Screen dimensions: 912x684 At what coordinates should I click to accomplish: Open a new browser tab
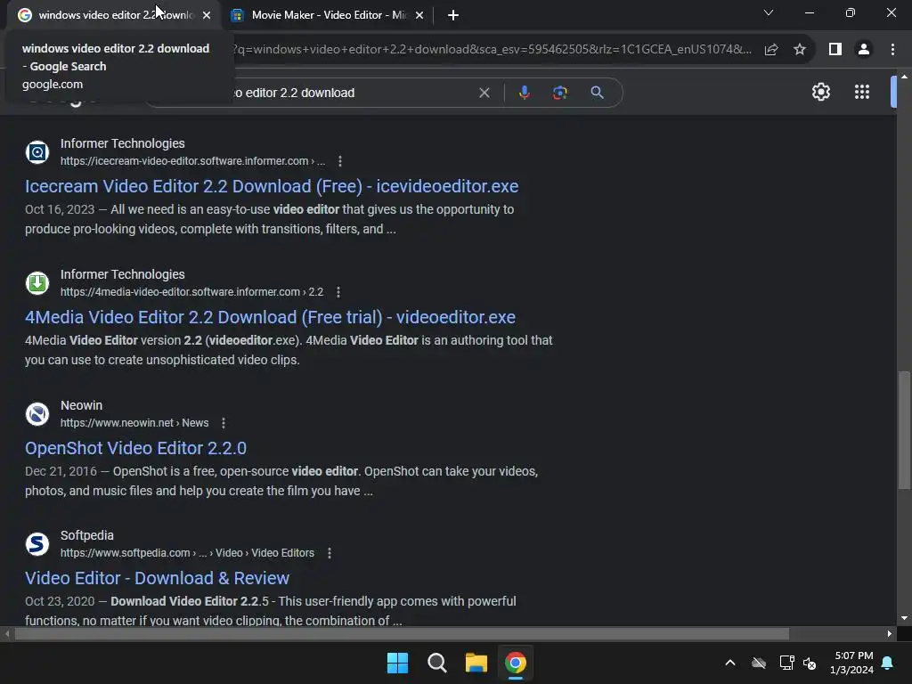pyautogui.click(x=453, y=15)
